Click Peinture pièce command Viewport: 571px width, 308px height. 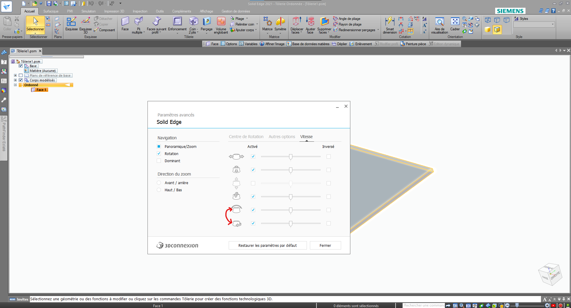(x=413, y=44)
